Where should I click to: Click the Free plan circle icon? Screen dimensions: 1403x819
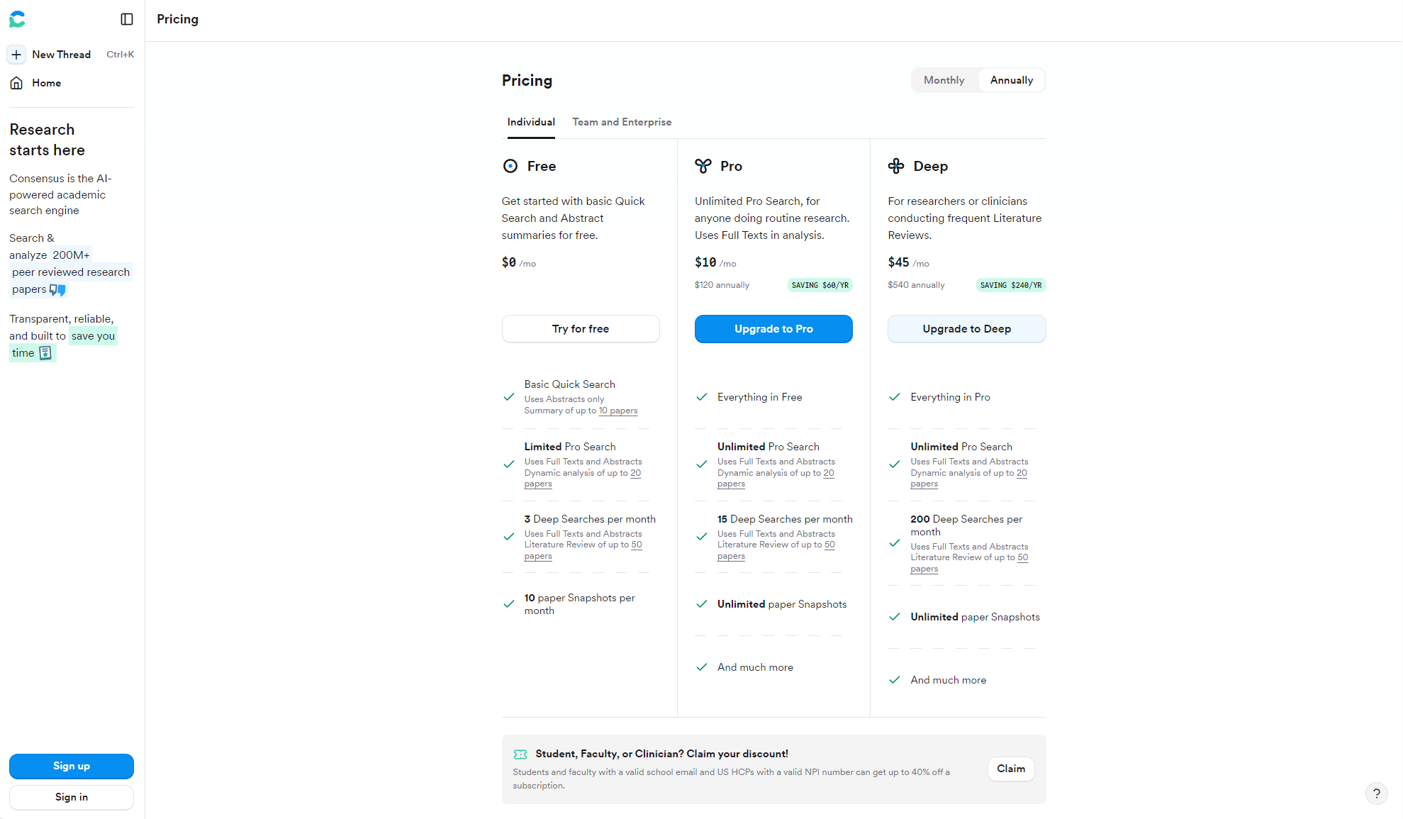tap(510, 166)
